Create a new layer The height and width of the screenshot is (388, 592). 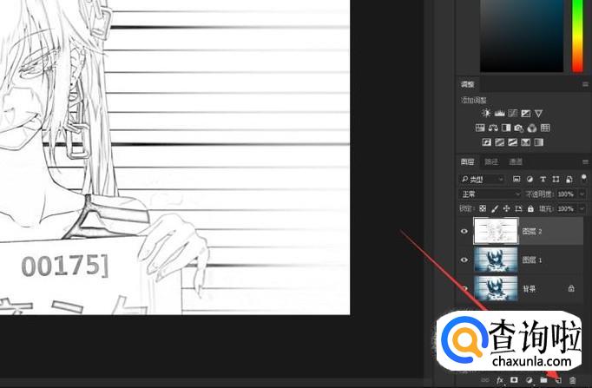pos(558,380)
